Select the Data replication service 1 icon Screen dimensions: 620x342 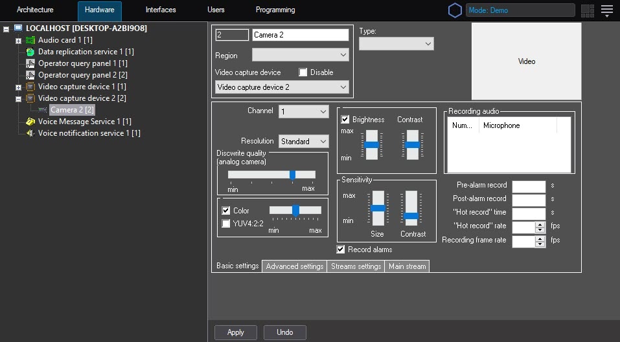(x=30, y=52)
